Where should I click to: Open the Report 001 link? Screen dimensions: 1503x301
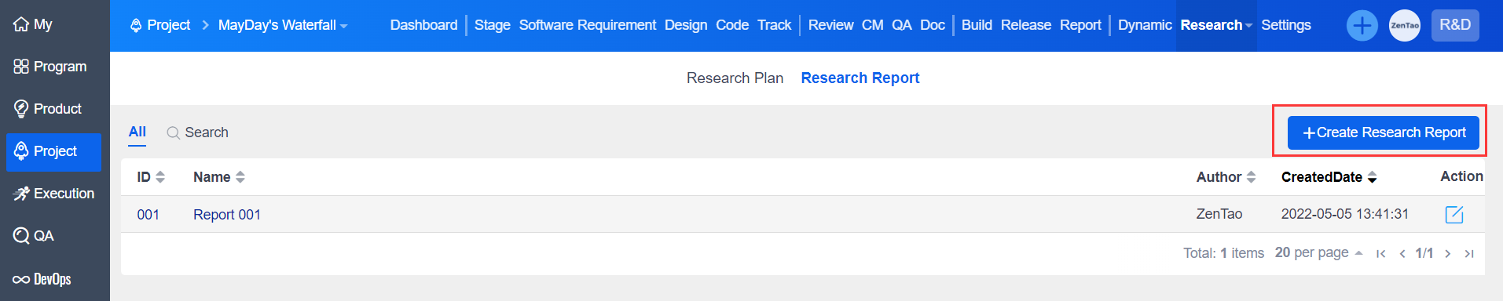tap(227, 215)
